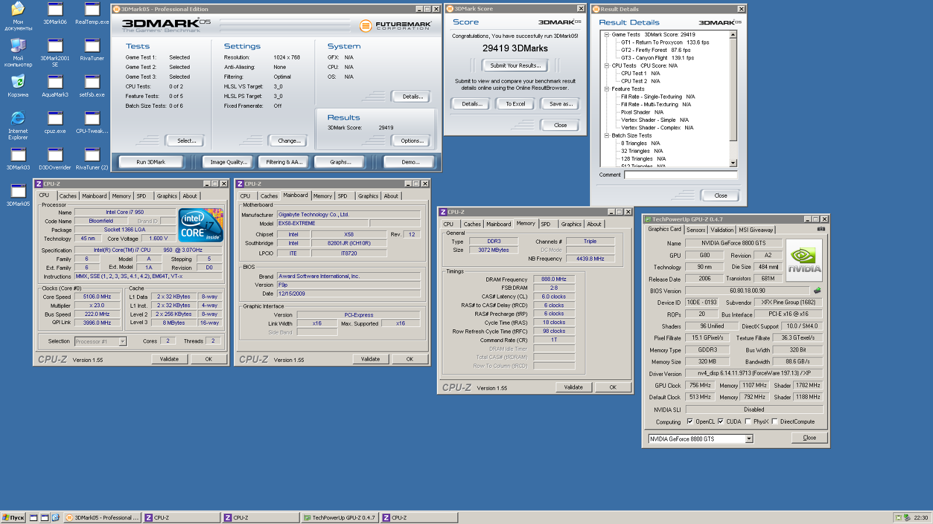
Task: Open My Computer (Мой компьютер) icon
Action: (x=18, y=52)
